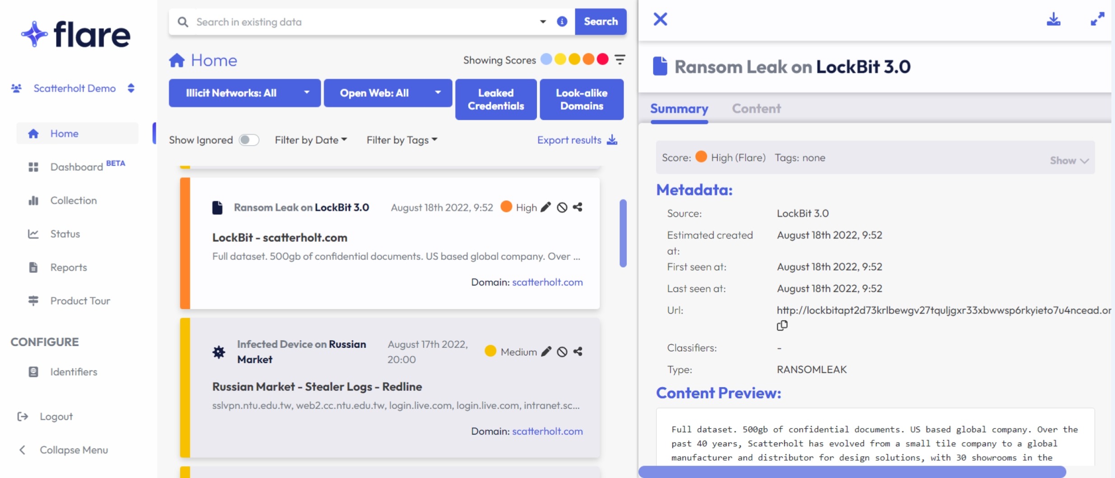Click the Collection bar chart icon

pyautogui.click(x=33, y=201)
